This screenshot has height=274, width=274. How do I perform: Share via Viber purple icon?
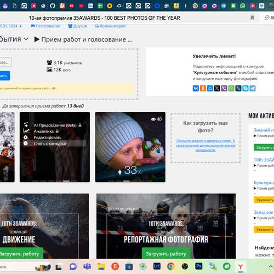coord(224,88)
